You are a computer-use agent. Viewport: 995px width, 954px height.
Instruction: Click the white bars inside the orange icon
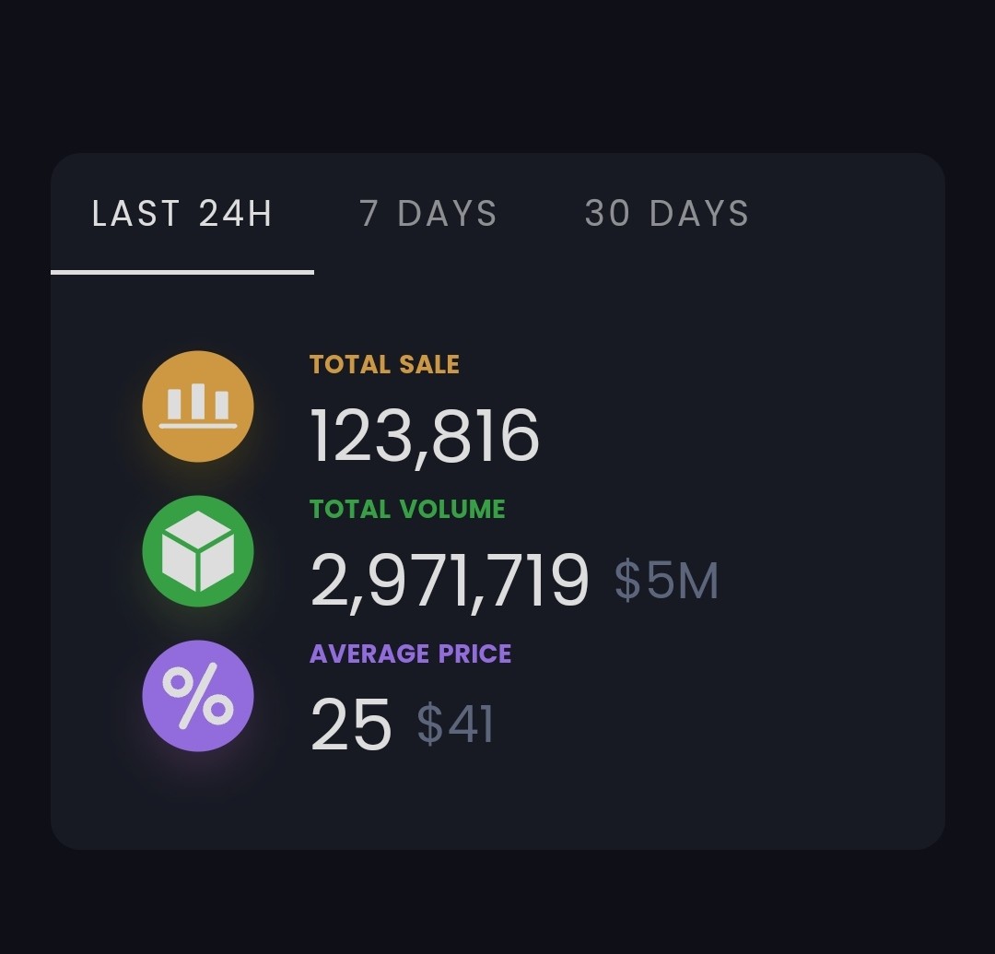click(198, 406)
